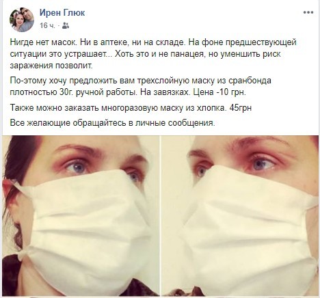The height and width of the screenshot is (298, 320).
Task: Click the line starting 'По-этому хочу предложить'
Action: click(x=141, y=81)
